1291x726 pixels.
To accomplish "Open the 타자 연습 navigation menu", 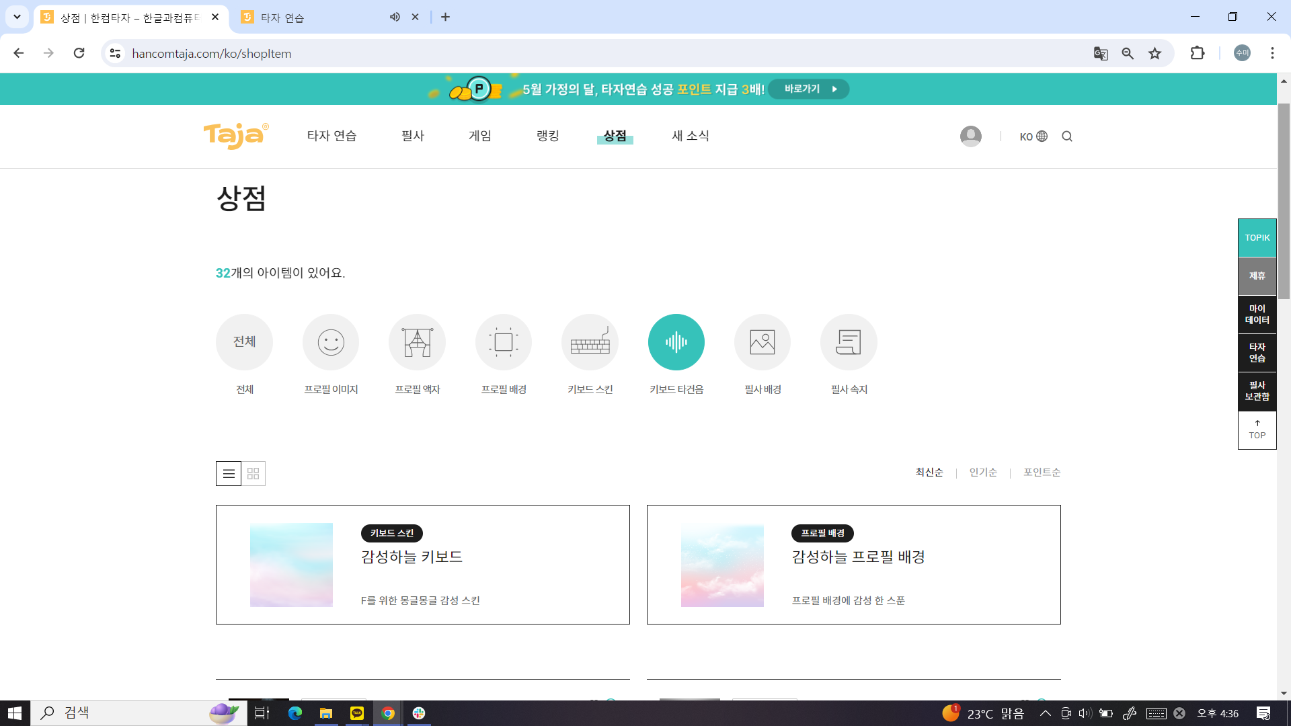I will click(x=331, y=136).
